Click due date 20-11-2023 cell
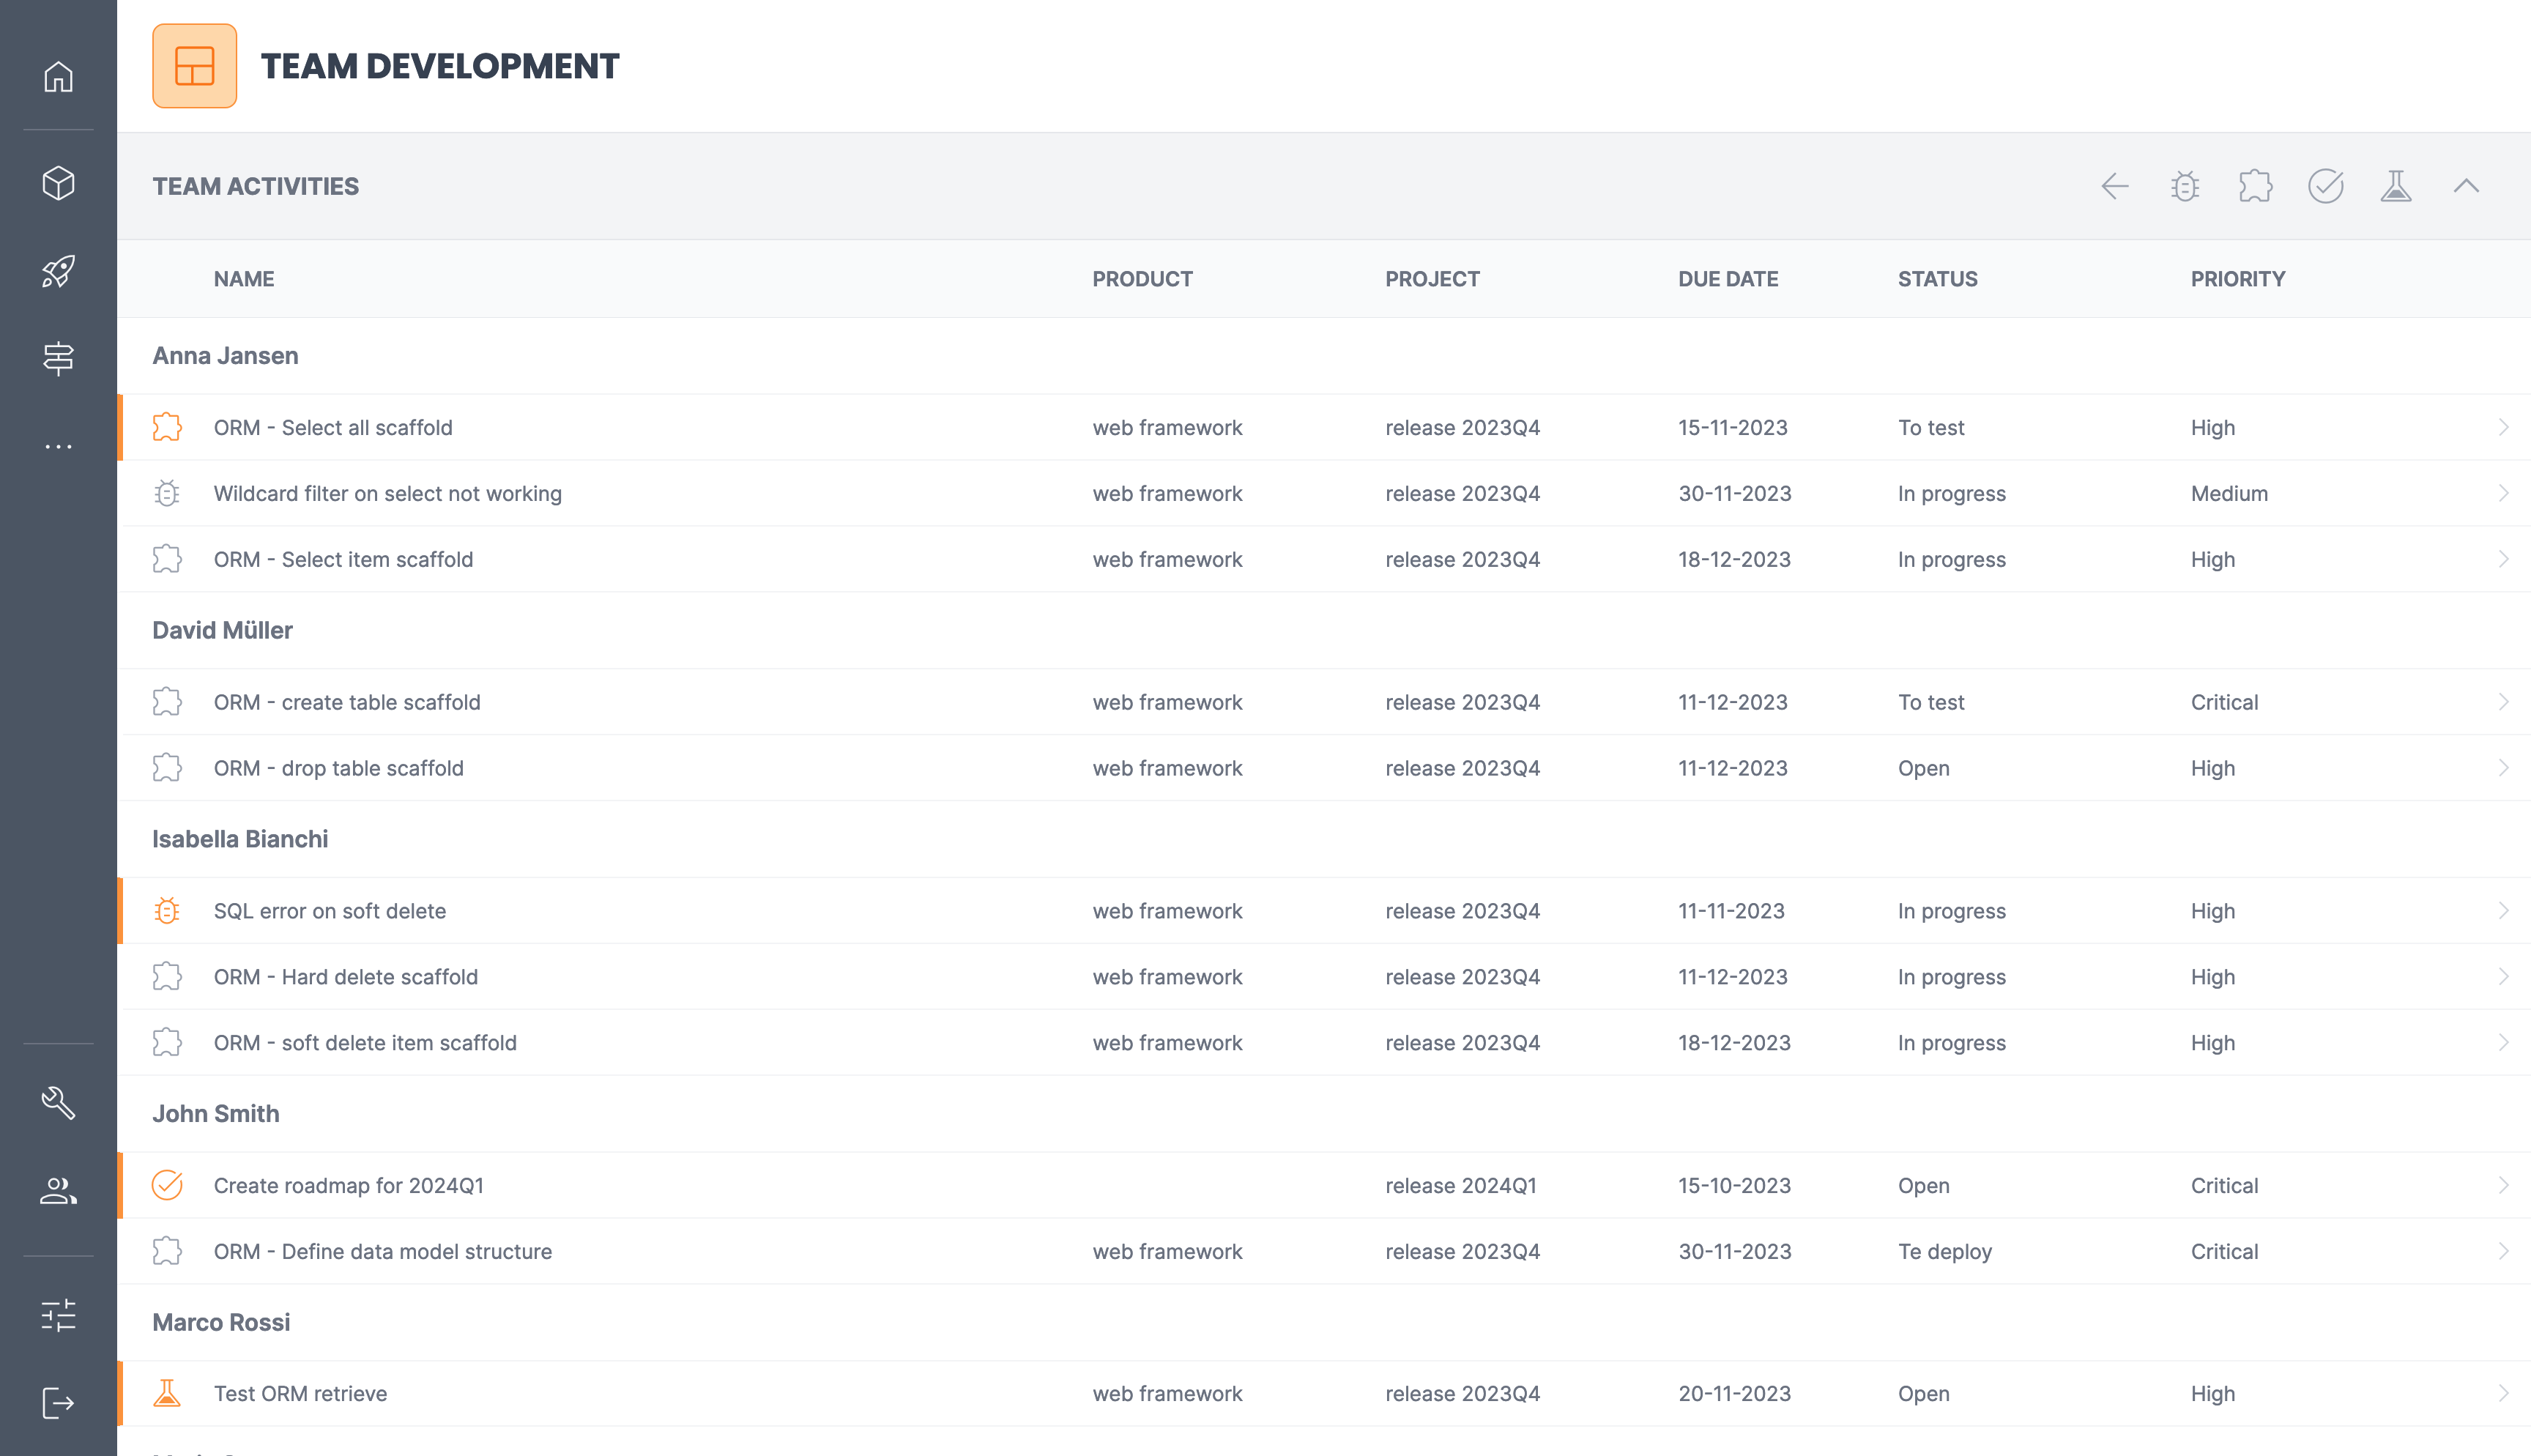This screenshot has height=1456, width=2531. pyautogui.click(x=1734, y=1393)
